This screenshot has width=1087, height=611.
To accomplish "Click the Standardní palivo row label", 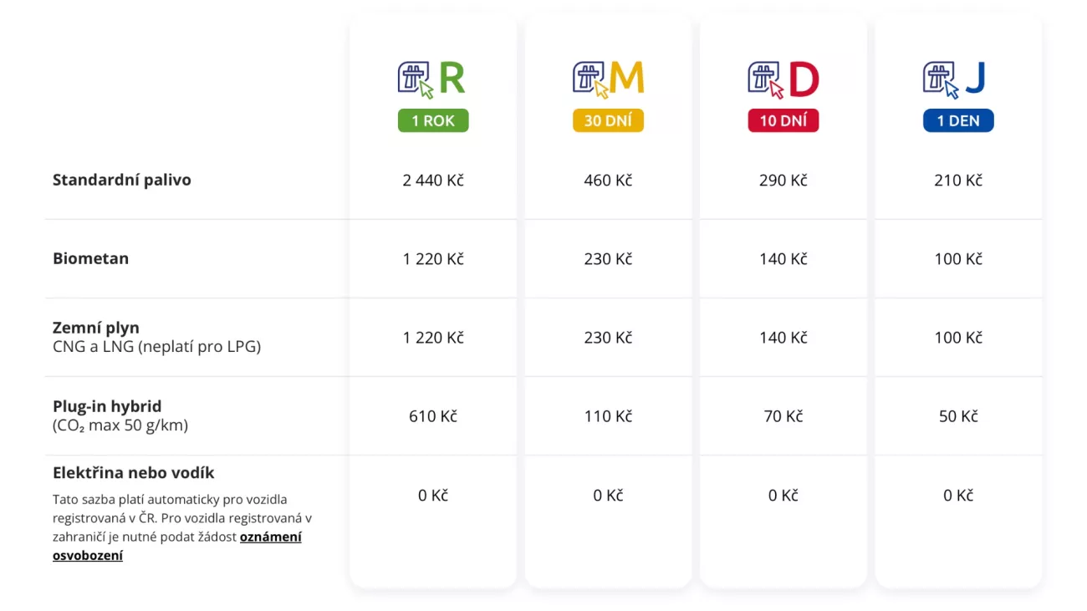I will point(122,180).
